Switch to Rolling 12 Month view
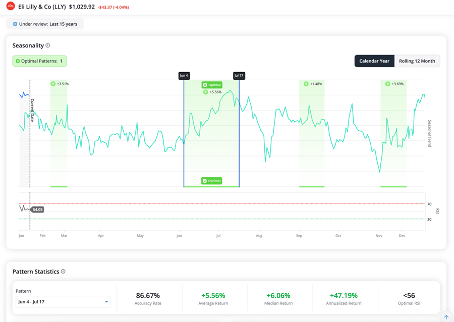 pyautogui.click(x=417, y=61)
